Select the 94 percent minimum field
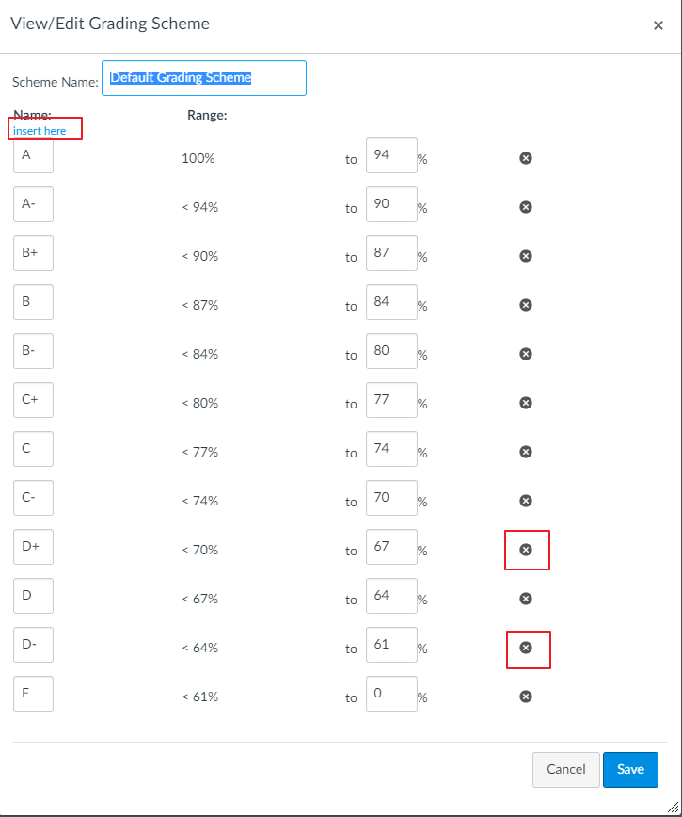The width and height of the screenshot is (682, 817). coord(390,155)
